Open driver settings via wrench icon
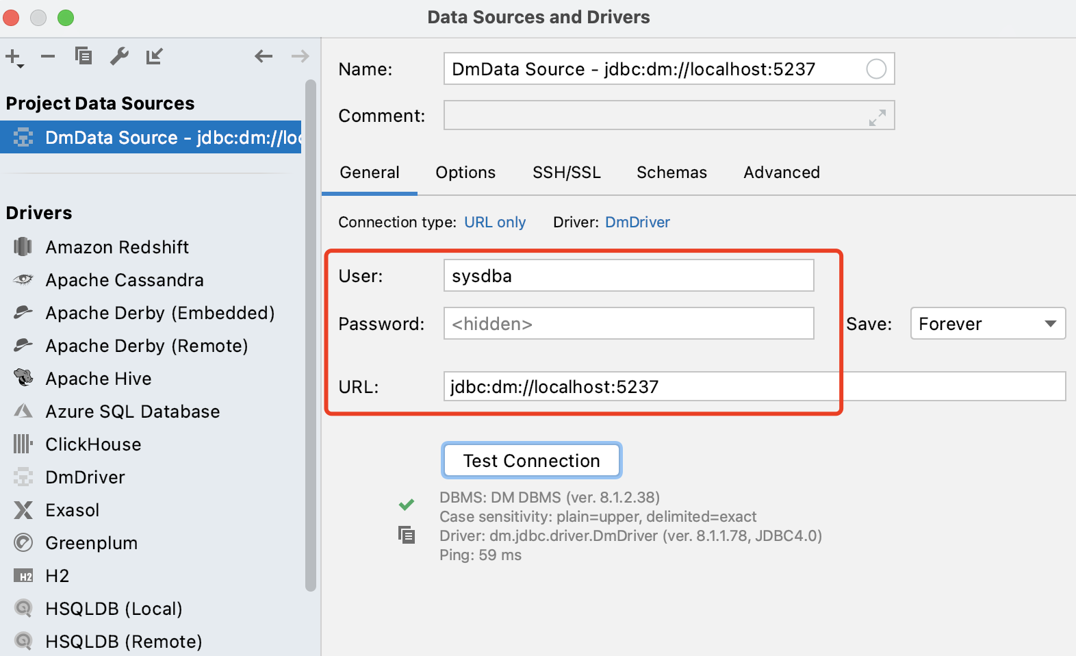1076x656 pixels. (119, 56)
